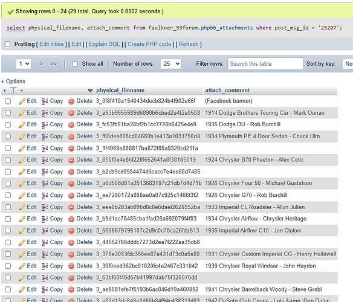Jump to last page with >> button

[53, 64]
